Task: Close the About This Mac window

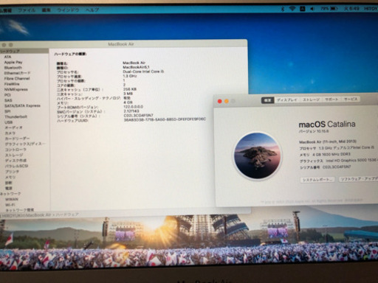Action: point(220,101)
